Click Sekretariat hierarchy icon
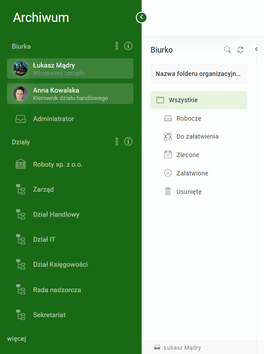264x354 pixels. [x=21, y=315]
